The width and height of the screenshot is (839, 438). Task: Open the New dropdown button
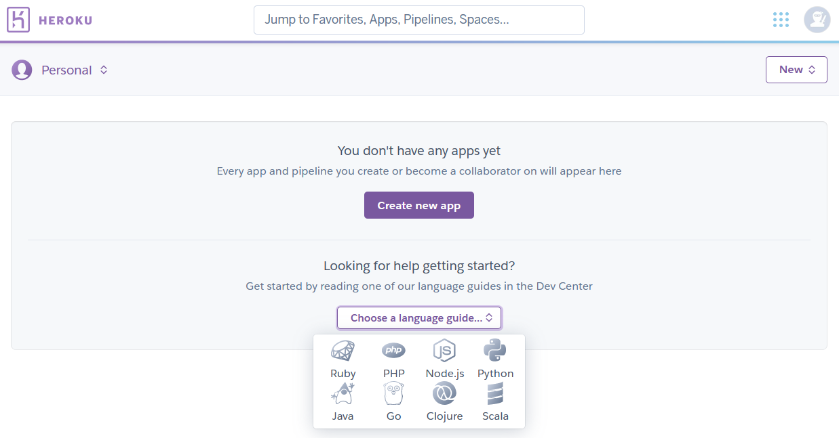[x=796, y=70]
